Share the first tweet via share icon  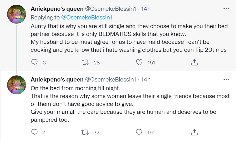[x=194, y=62]
